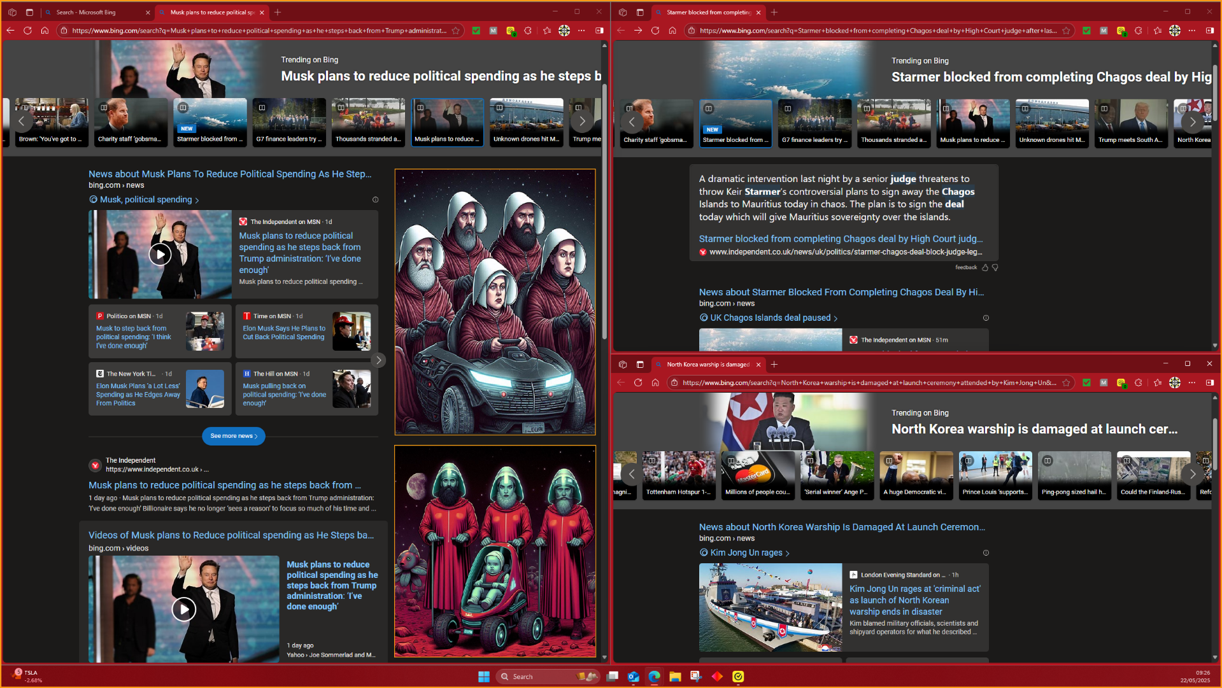This screenshot has width=1222, height=688.
Task: Go back in the Musk search window
Action: [10, 31]
